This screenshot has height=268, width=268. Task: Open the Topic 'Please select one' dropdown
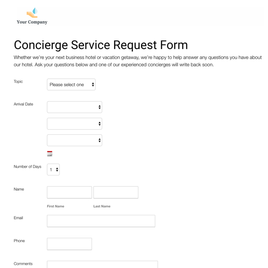71,84
